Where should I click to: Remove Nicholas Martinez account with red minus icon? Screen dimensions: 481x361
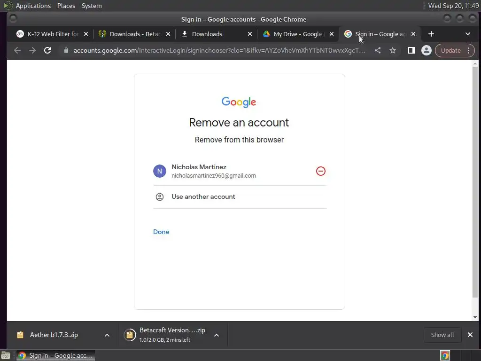click(320, 171)
